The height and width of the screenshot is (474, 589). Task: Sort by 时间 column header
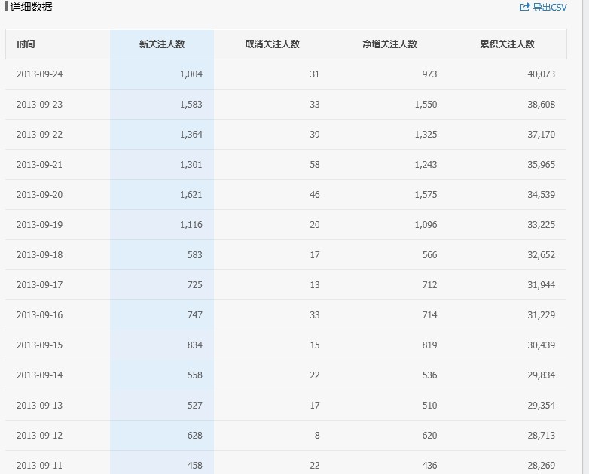point(26,44)
